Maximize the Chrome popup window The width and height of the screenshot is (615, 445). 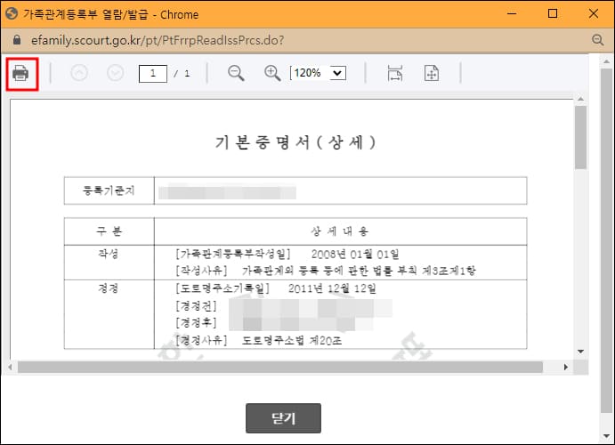(553, 13)
